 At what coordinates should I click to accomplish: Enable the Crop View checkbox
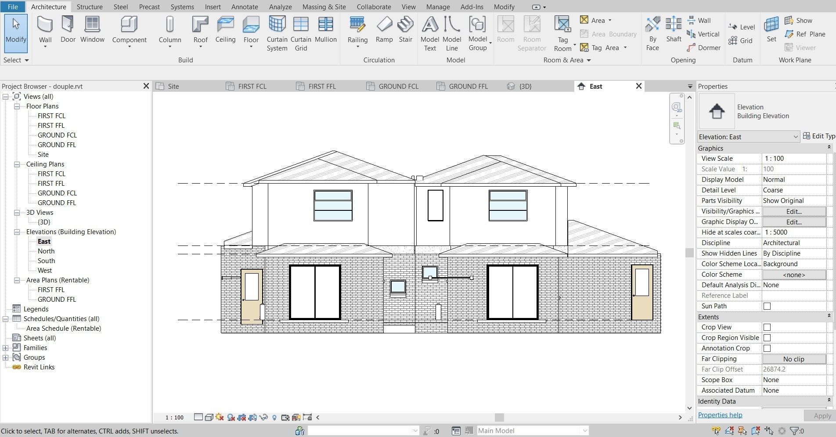click(x=767, y=327)
